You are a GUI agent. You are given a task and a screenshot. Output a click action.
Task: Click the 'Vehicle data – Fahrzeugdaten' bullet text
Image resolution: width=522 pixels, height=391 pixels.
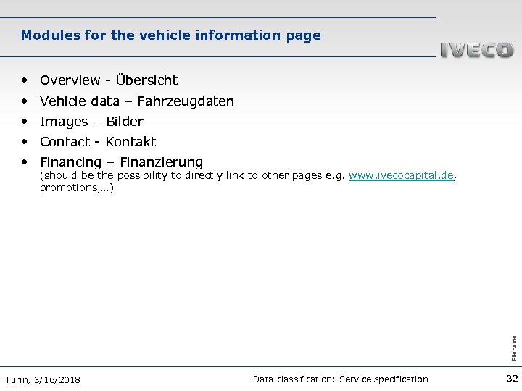[137, 101]
